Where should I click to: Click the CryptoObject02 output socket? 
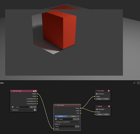click(37, 104)
